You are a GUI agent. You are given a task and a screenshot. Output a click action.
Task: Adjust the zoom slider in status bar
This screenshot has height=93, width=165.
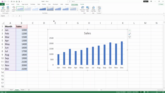point(157,92)
